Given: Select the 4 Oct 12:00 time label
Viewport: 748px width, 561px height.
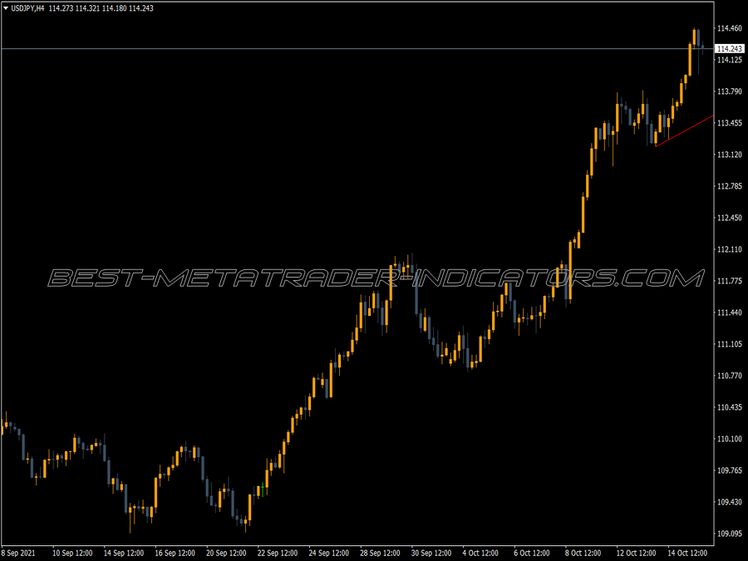Looking at the screenshot, I should [x=480, y=553].
